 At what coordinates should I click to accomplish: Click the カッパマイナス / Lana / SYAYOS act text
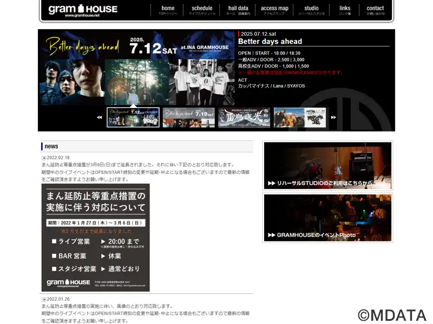point(272,86)
